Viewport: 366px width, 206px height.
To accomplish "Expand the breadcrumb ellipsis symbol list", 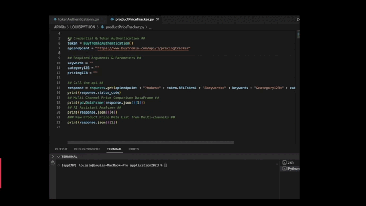I will (150, 27).
